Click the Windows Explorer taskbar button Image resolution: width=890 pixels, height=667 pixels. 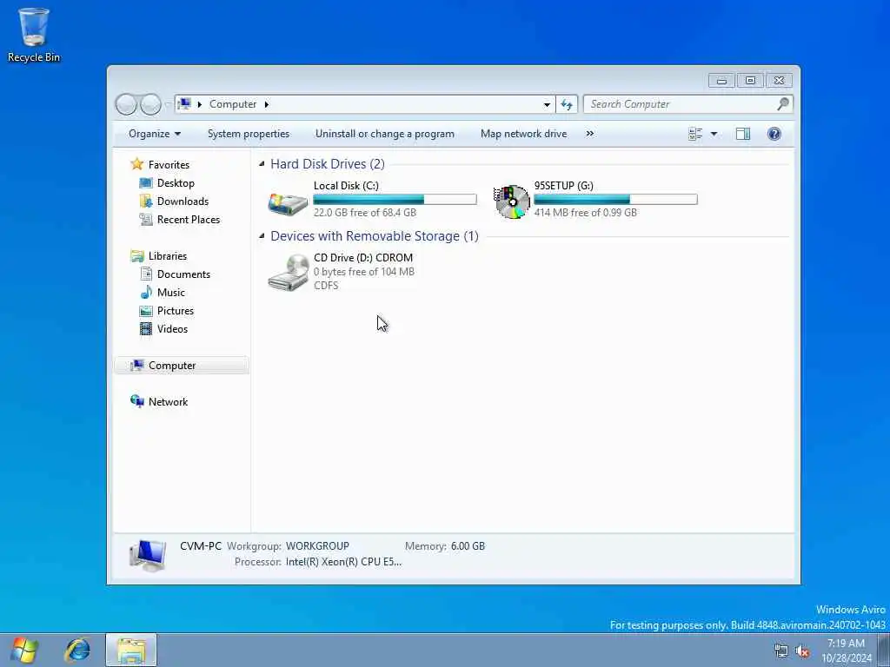[x=131, y=650]
